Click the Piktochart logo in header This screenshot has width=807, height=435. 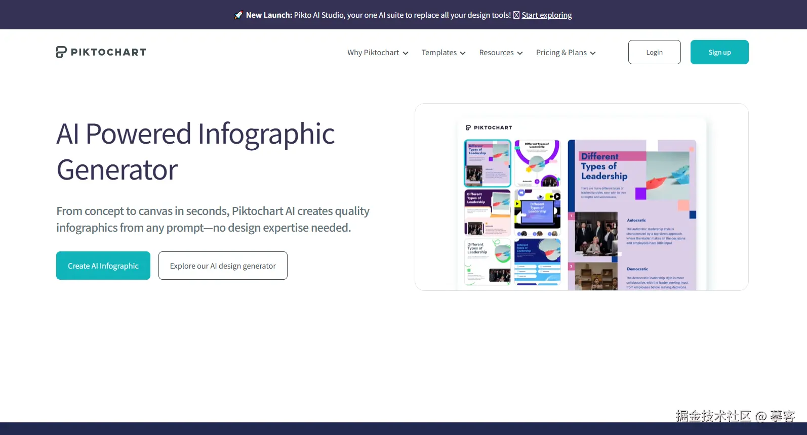coord(101,52)
